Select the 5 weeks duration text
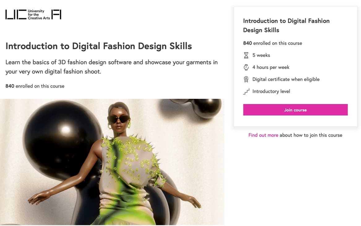 261,55
